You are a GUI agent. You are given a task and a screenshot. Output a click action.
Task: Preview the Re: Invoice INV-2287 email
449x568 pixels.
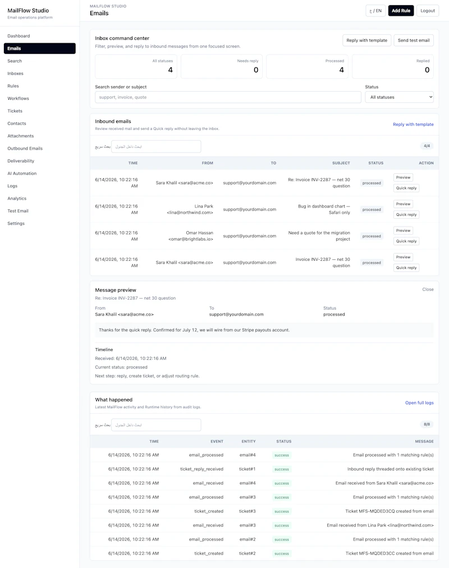click(x=403, y=178)
